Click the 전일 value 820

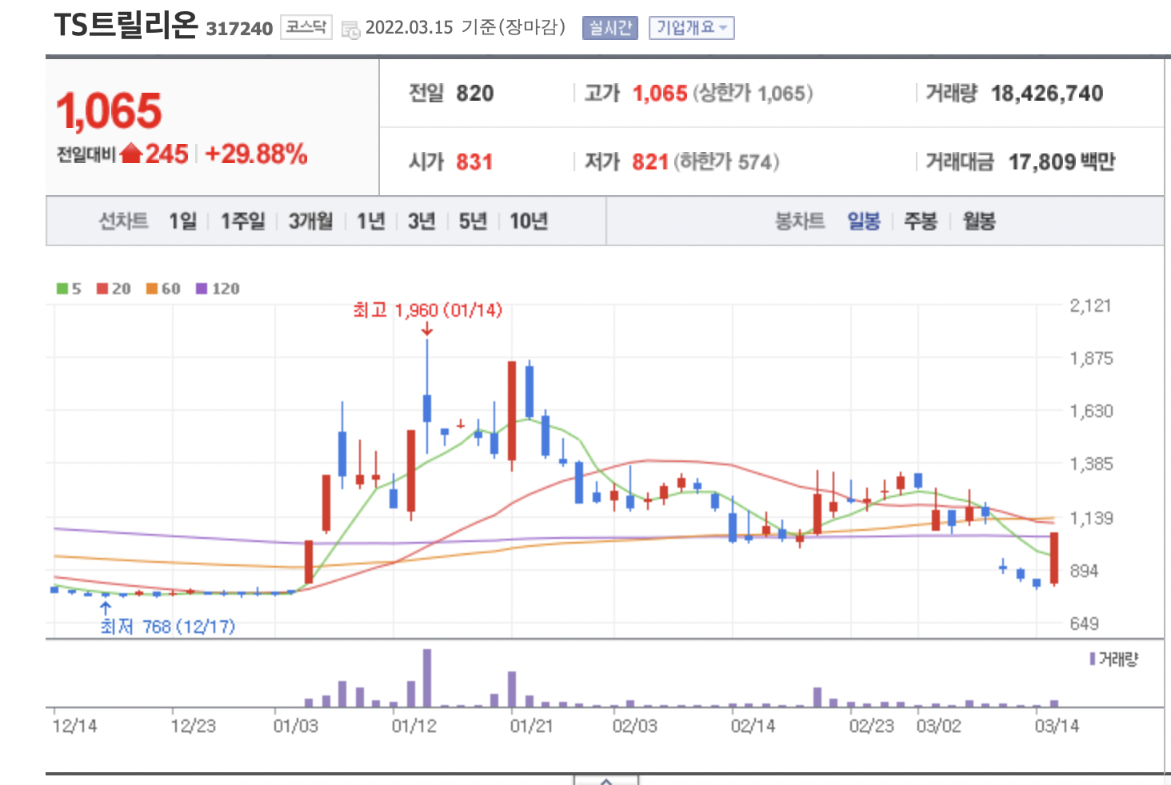[x=475, y=94]
